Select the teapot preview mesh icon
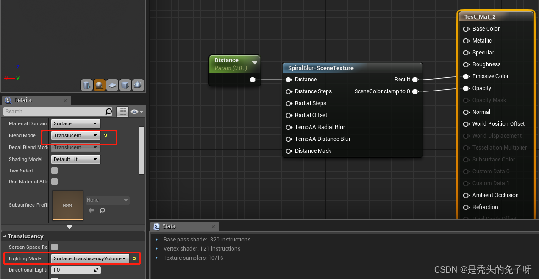 pos(138,85)
